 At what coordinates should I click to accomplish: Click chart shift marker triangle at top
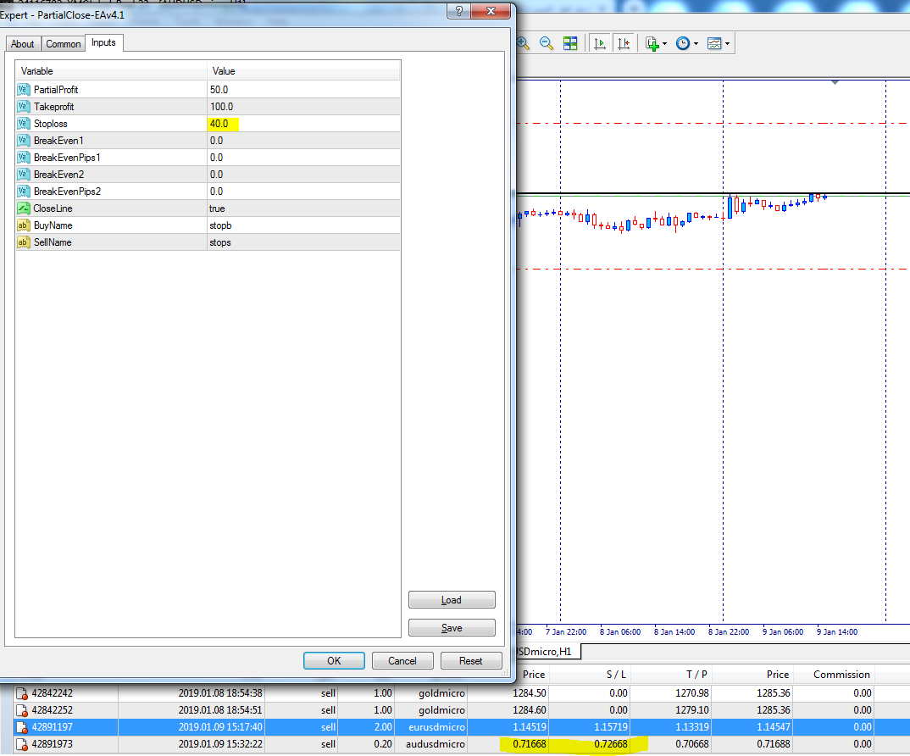click(x=835, y=82)
